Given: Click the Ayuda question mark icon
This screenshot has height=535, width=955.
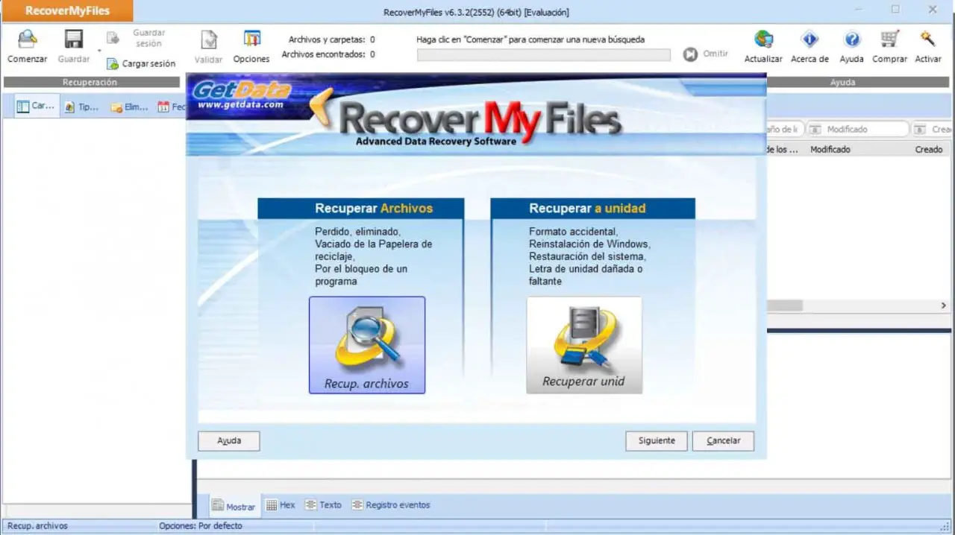Looking at the screenshot, I should point(851,39).
